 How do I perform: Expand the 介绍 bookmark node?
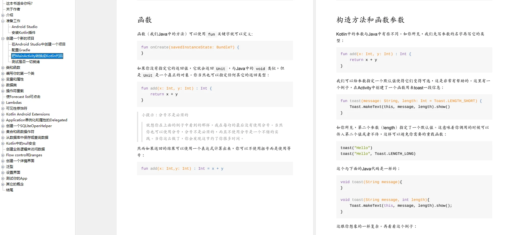click(3, 15)
